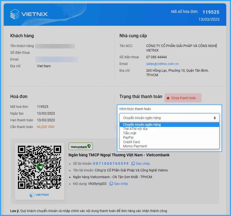The width and height of the screenshot is (231, 216).
Task: Click the Vietcombank logo badge
Action: click(x=81, y=146)
